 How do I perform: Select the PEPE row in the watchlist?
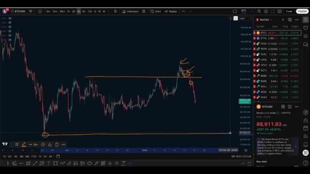pos(277,49)
